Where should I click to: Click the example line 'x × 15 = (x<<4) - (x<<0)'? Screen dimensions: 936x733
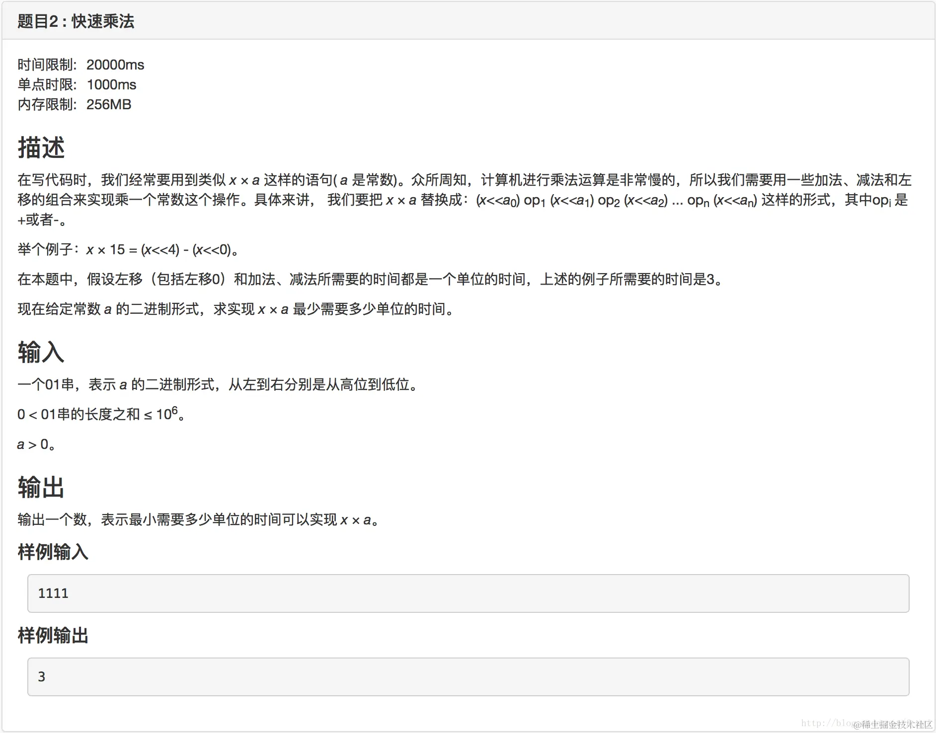click(x=129, y=249)
